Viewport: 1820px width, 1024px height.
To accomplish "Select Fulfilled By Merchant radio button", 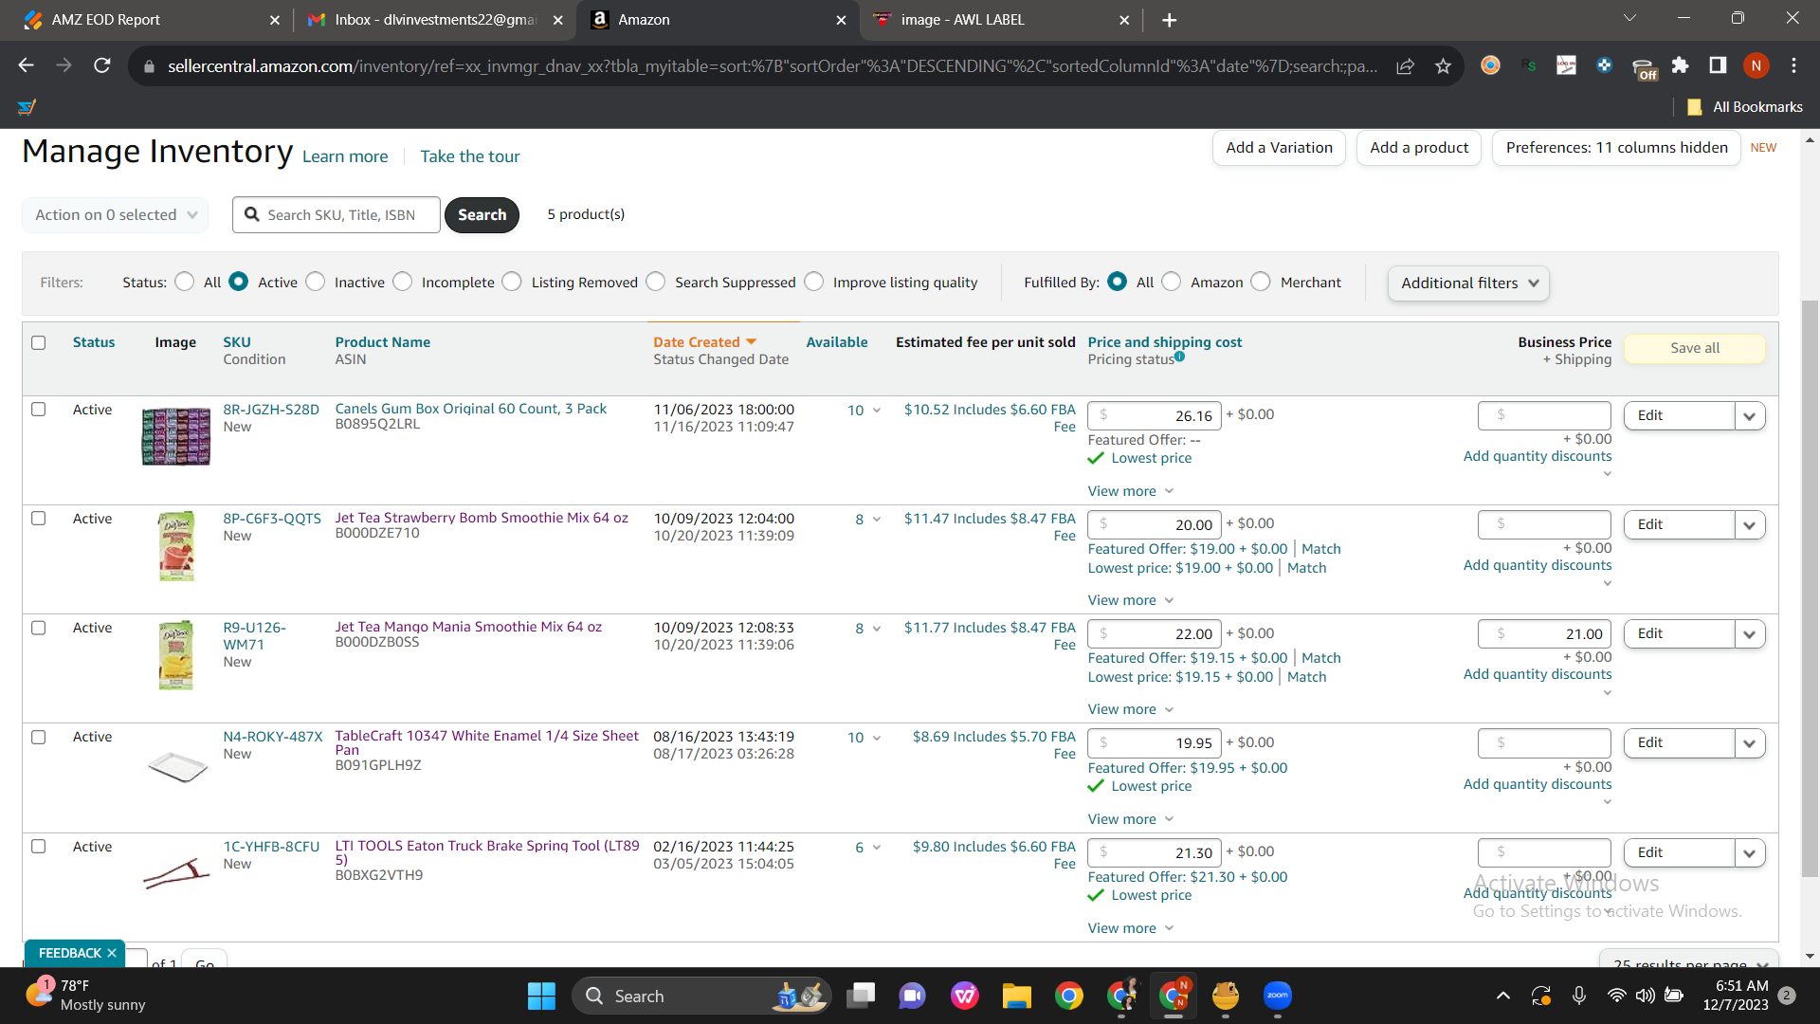I will [1261, 282].
